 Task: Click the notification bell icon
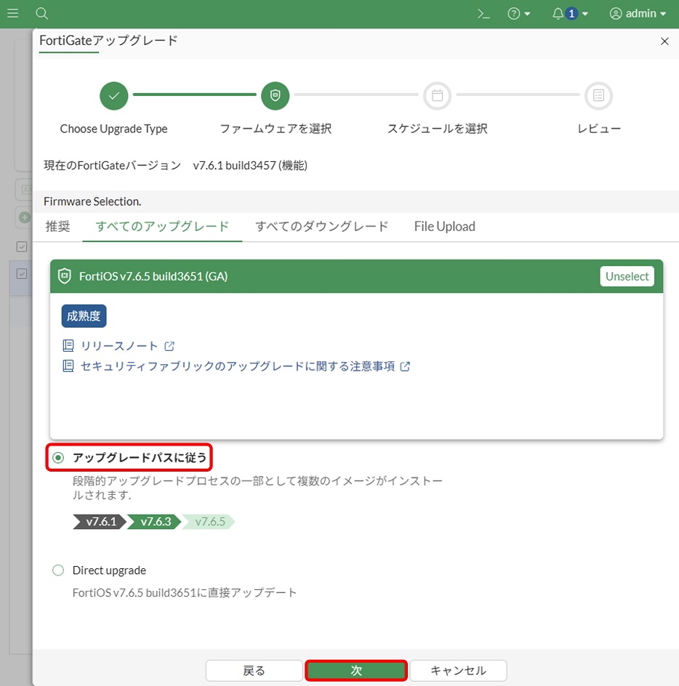click(558, 14)
